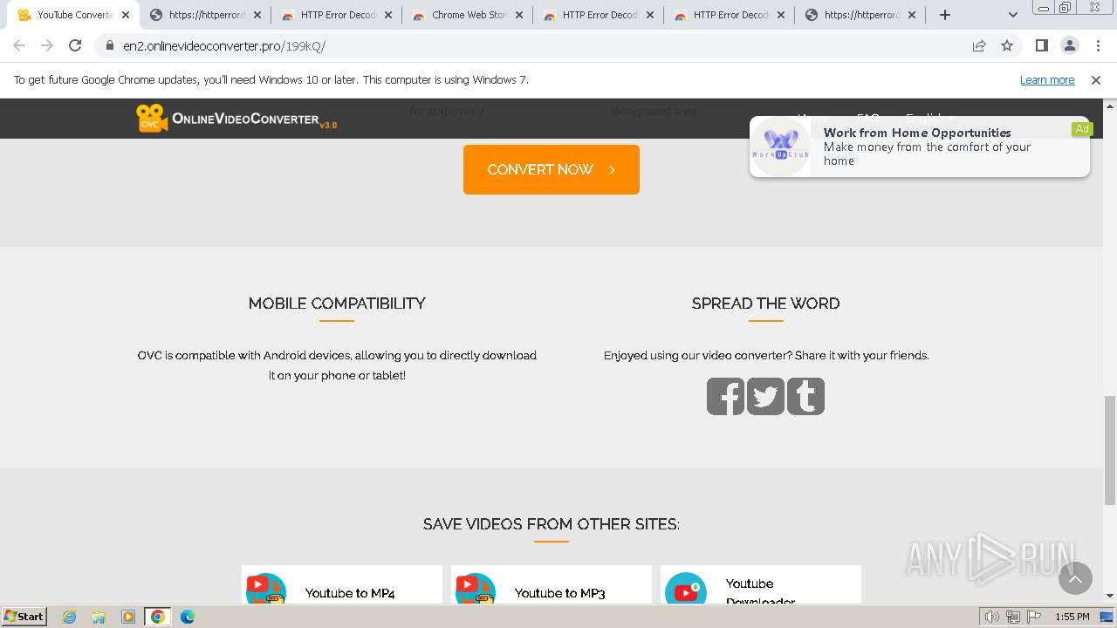1117x628 pixels.
Task: Open Windows Explorer from the taskbar
Action: pyautogui.click(x=99, y=617)
